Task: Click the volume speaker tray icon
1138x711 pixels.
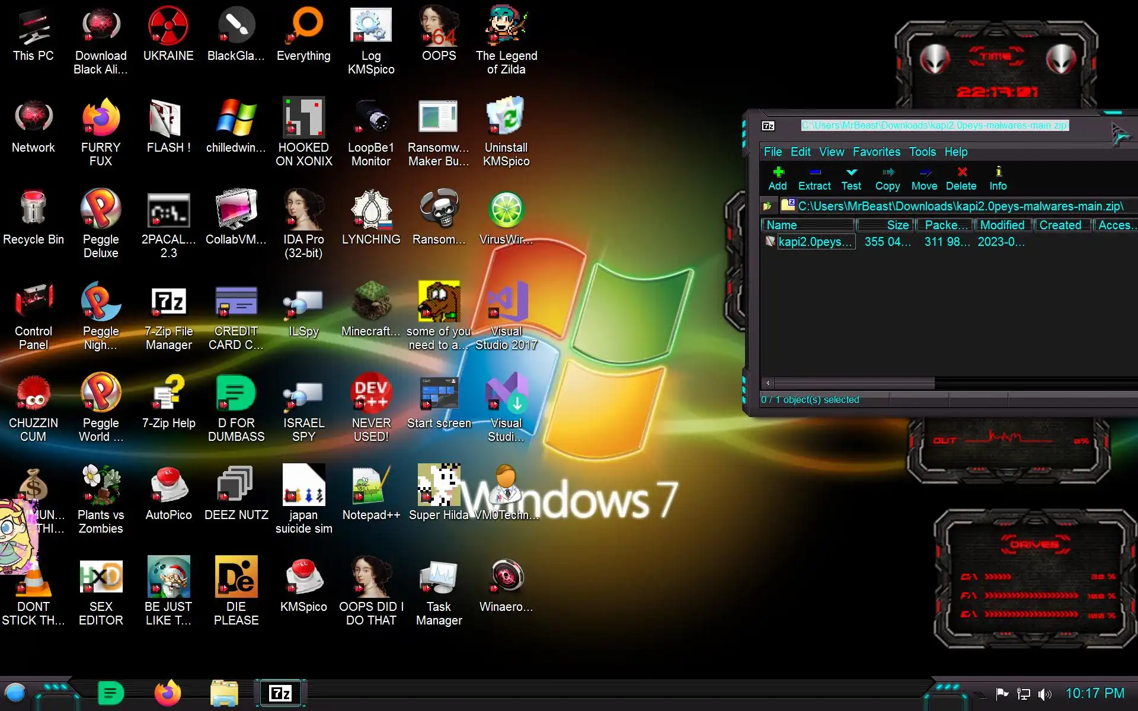Action: (1045, 694)
